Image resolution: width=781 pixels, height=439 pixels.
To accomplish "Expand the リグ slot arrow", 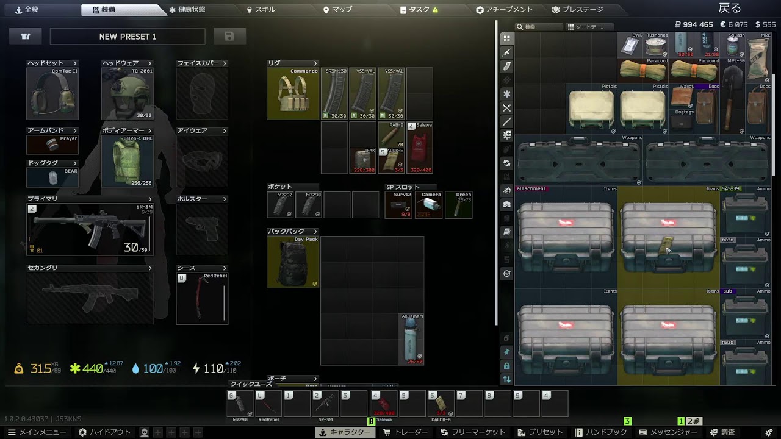I will click(x=315, y=63).
